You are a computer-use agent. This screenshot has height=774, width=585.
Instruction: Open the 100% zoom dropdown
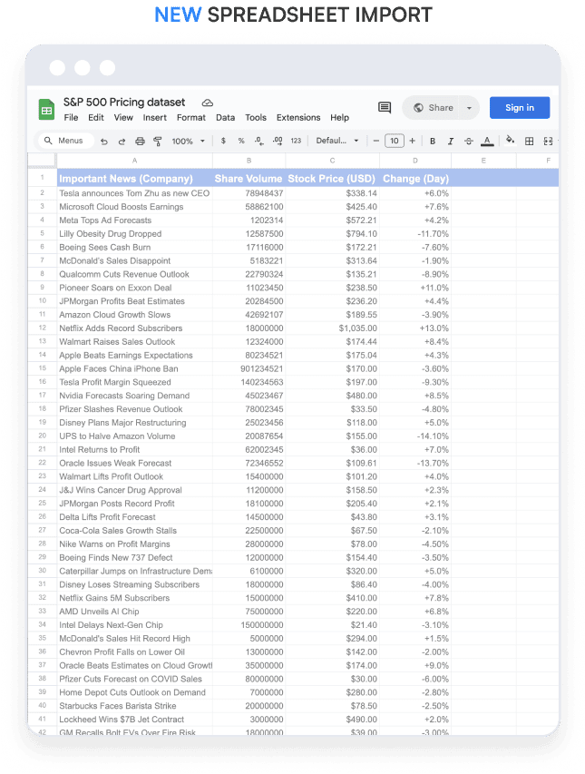[188, 142]
